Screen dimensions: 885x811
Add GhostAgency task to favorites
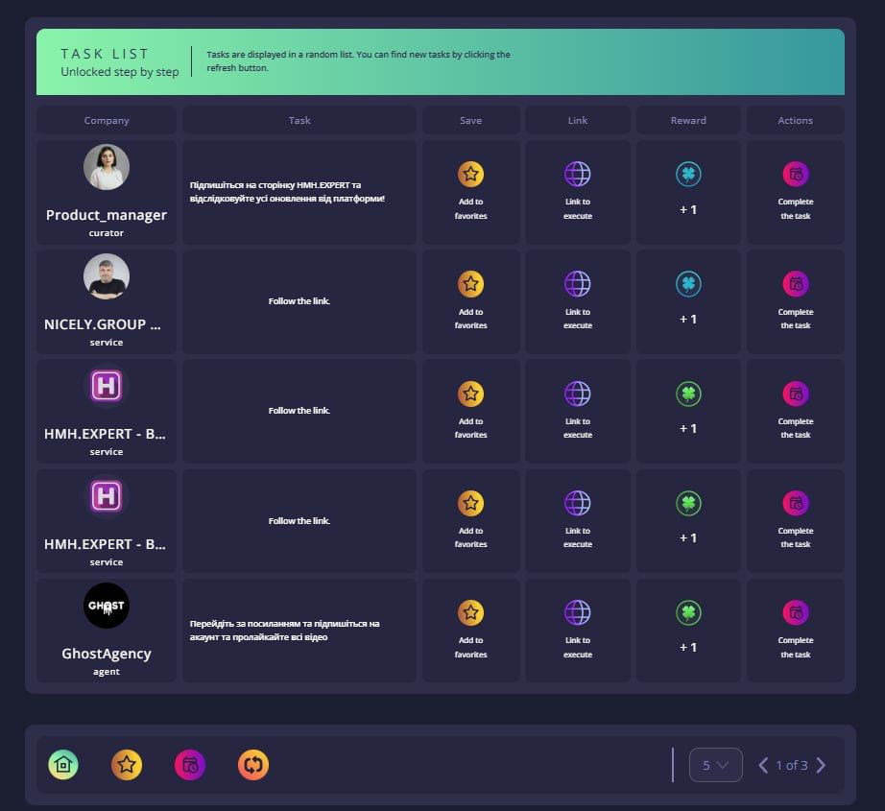coord(470,611)
